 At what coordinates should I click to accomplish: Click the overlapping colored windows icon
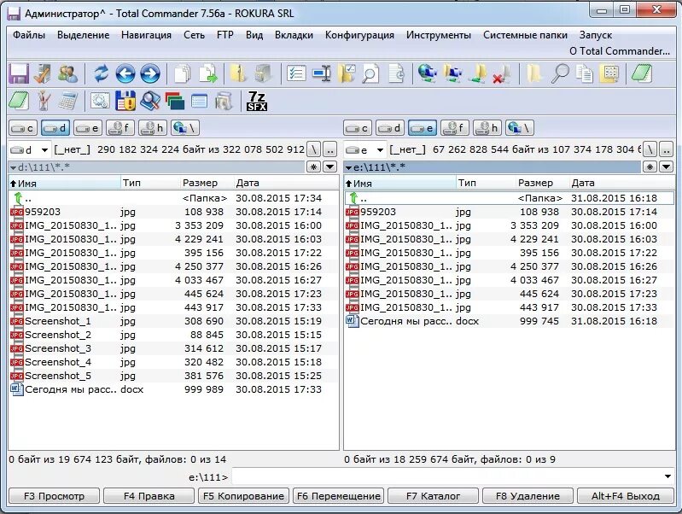coord(175,101)
